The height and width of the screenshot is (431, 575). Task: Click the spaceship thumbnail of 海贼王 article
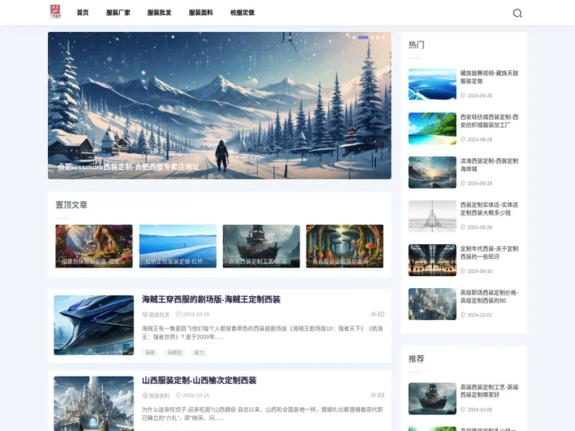(x=94, y=325)
